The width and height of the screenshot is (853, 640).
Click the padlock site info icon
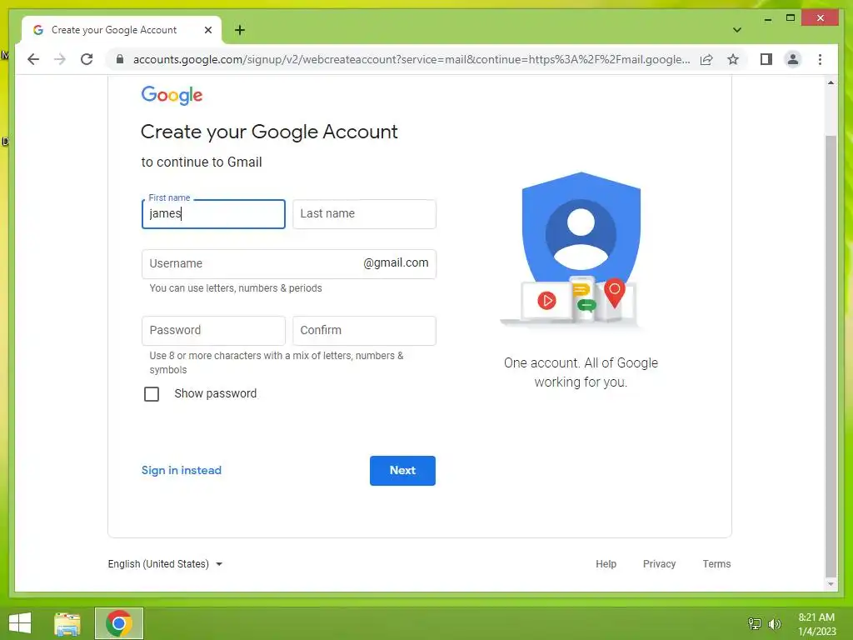[x=120, y=59]
